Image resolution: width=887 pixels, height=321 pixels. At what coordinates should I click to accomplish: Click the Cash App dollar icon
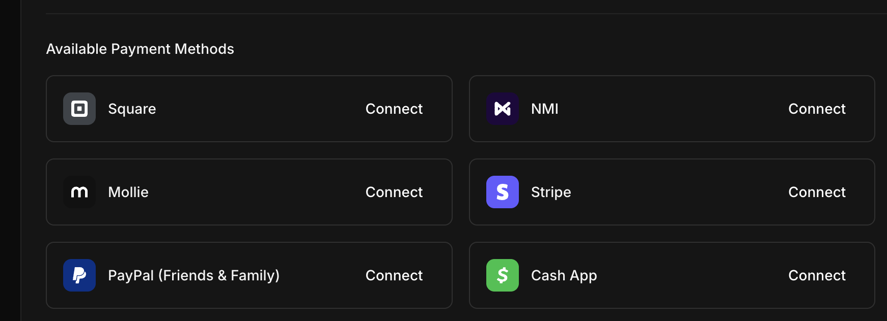502,275
